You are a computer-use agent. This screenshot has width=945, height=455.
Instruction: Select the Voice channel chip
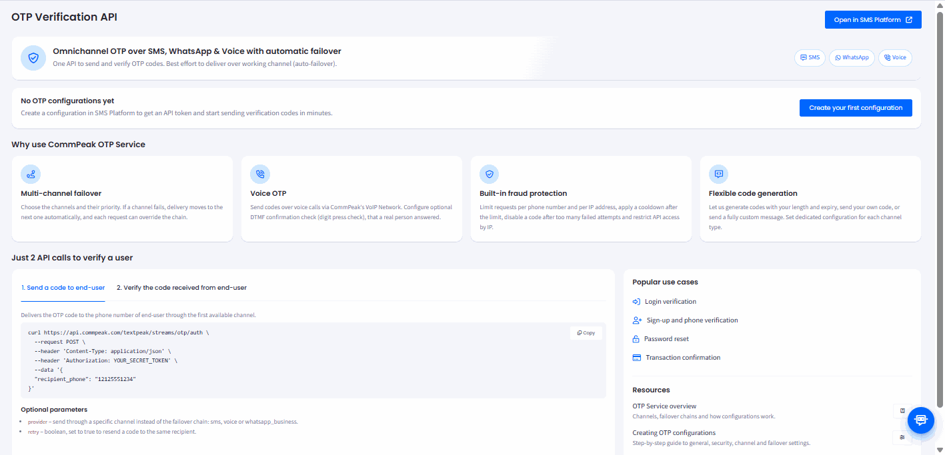[895, 58]
